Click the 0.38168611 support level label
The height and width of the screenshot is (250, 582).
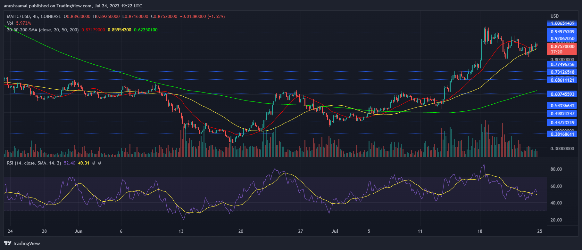point(562,134)
